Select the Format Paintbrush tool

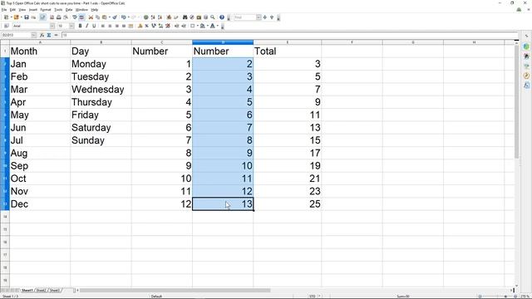[115, 17]
